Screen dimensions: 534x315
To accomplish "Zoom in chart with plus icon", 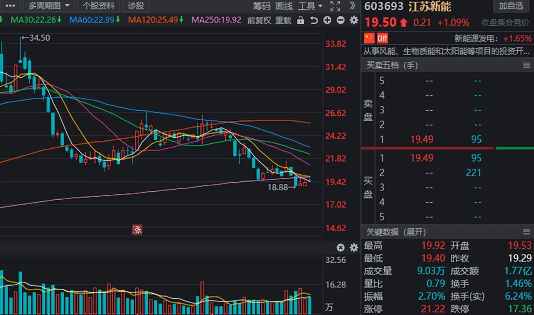I will point(327,20).
